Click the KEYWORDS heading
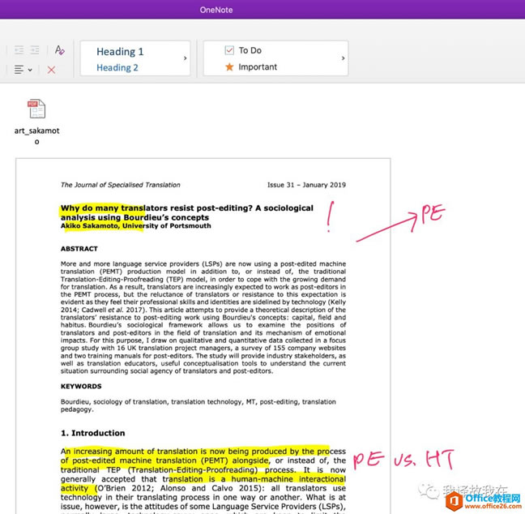The height and width of the screenshot is (514, 525). (81, 386)
